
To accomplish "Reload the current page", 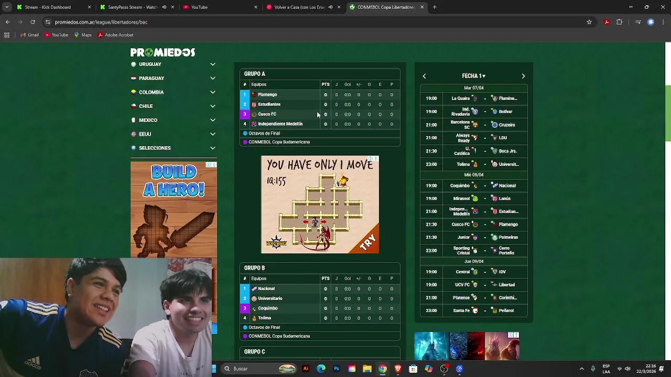I will pyautogui.click(x=33, y=22).
